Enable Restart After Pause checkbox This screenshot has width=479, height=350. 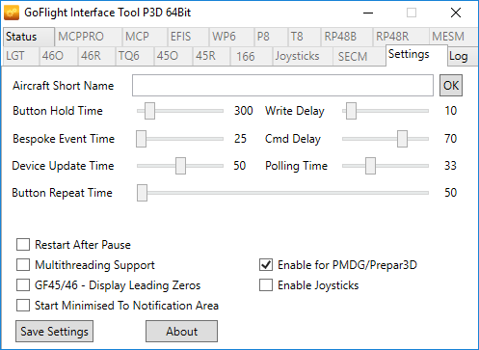[x=23, y=245]
